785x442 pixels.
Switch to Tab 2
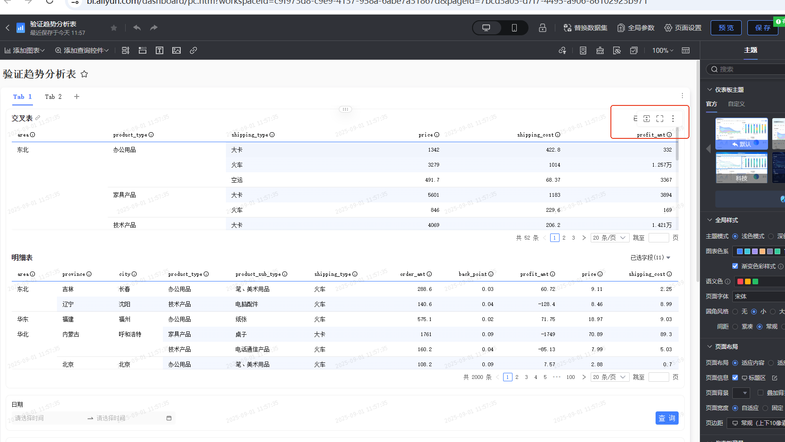tap(53, 96)
